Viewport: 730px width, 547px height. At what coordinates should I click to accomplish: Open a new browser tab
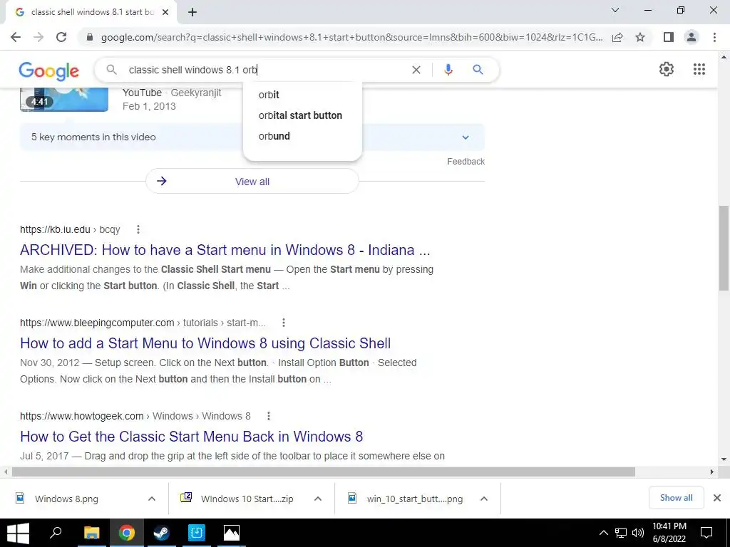click(x=192, y=13)
